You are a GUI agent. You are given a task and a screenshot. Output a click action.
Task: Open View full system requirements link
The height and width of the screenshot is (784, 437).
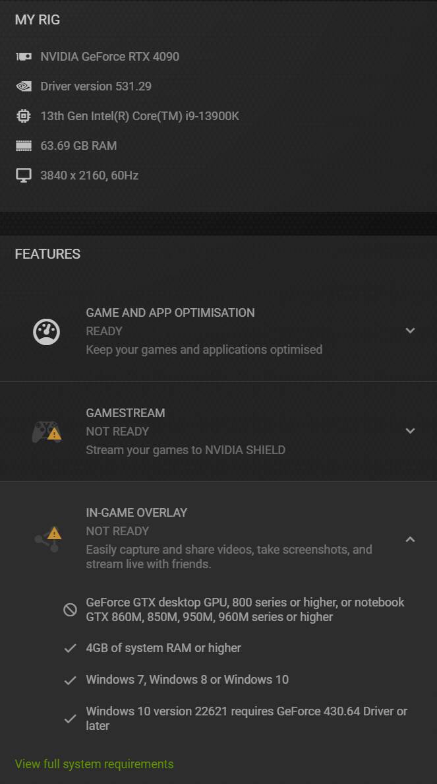tap(94, 764)
